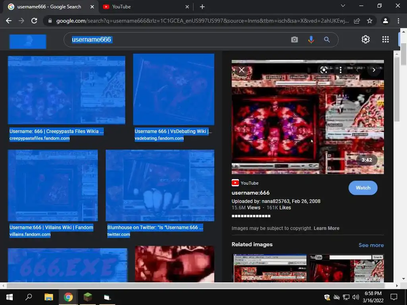This screenshot has width=407, height=305.
Task: Bookmark this page with the star icon
Action: tap(370, 21)
